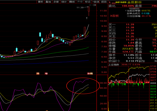Go back with 返回 button
The height and width of the screenshot is (111, 157).
tap(104, 2)
